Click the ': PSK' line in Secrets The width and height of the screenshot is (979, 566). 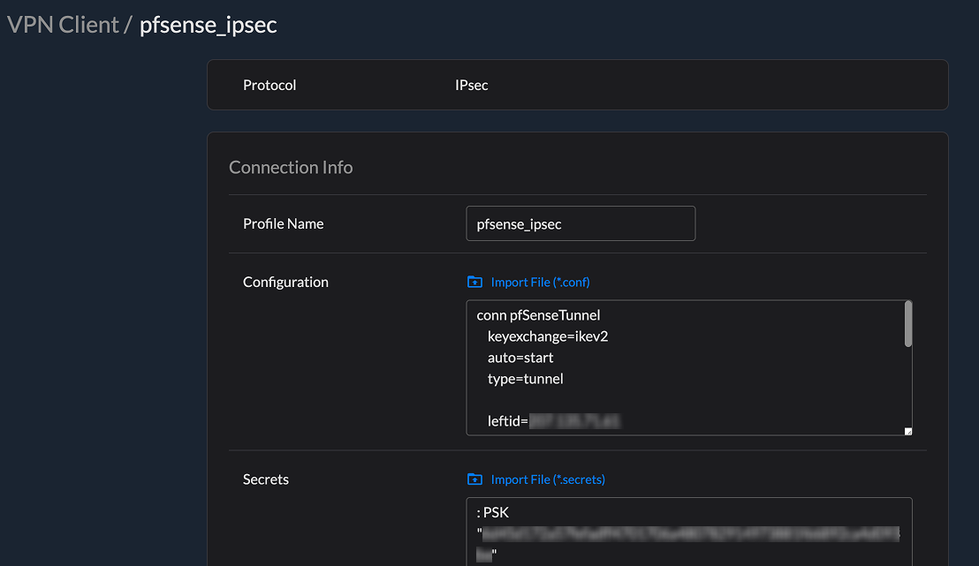[x=493, y=512]
